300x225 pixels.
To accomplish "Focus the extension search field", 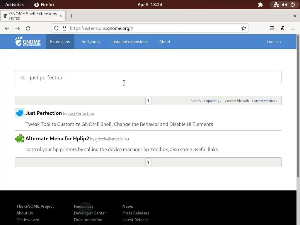I will [x=148, y=77].
